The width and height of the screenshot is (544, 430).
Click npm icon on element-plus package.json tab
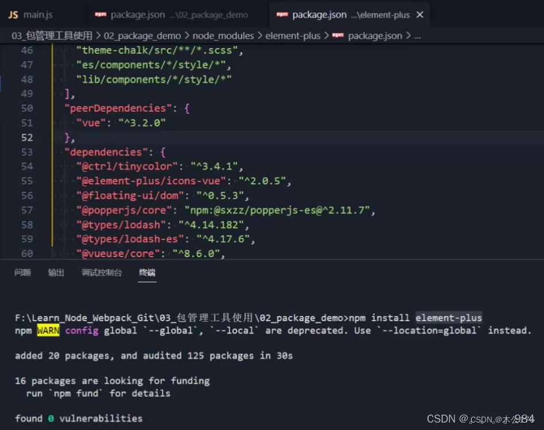pos(282,14)
